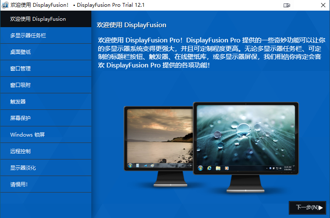Image resolution: width=330 pixels, height=218 pixels.
Task: Go to the 桌面壁纸 page
Action: point(46,52)
